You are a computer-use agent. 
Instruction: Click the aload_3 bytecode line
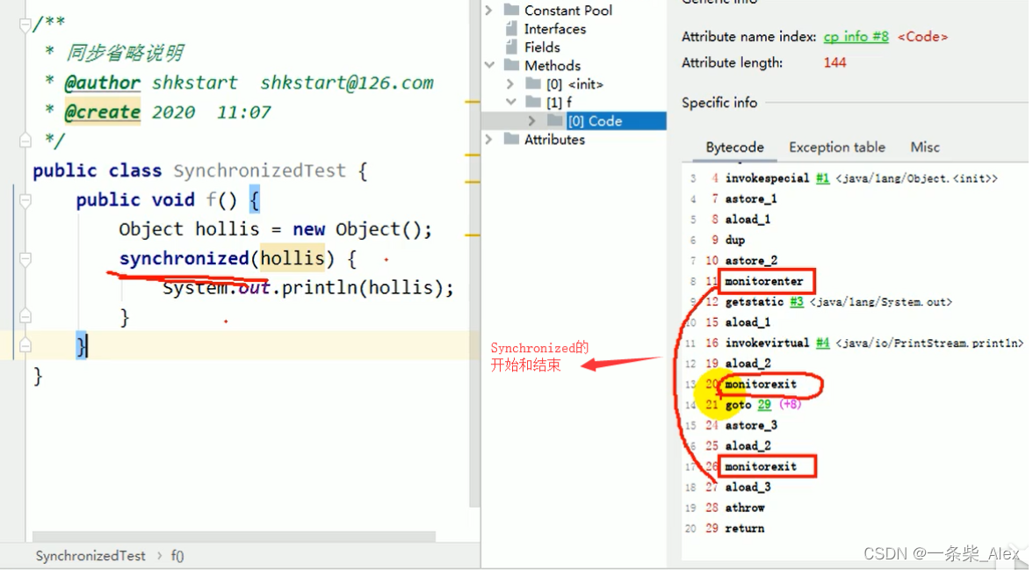748,487
